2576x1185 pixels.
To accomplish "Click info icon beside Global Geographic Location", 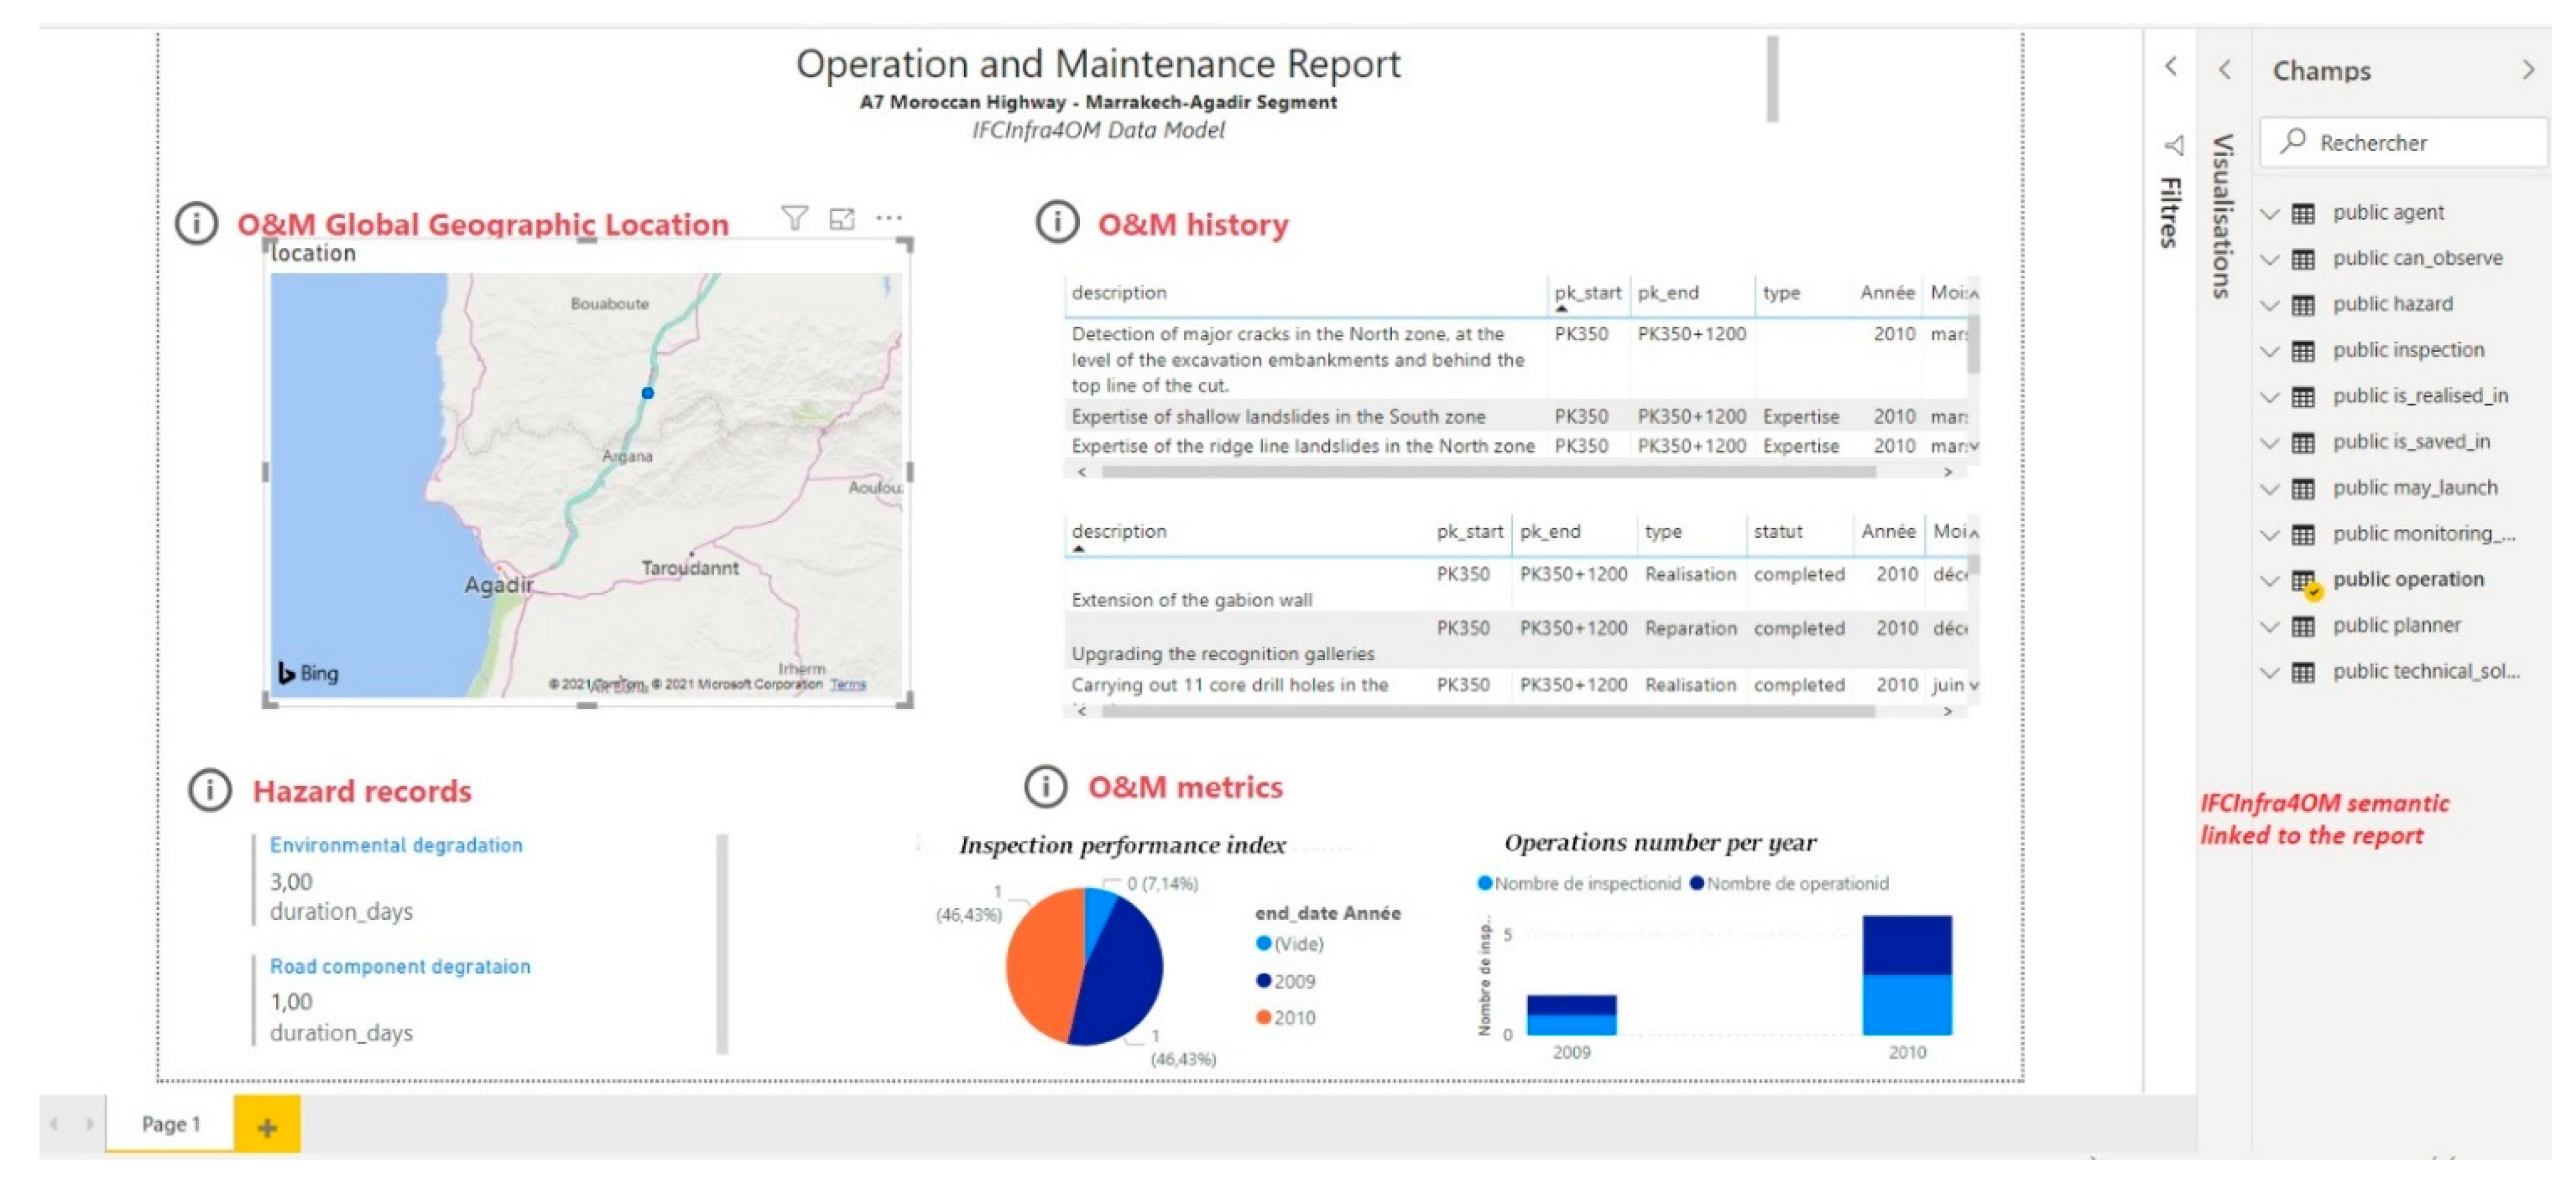I will [x=196, y=223].
